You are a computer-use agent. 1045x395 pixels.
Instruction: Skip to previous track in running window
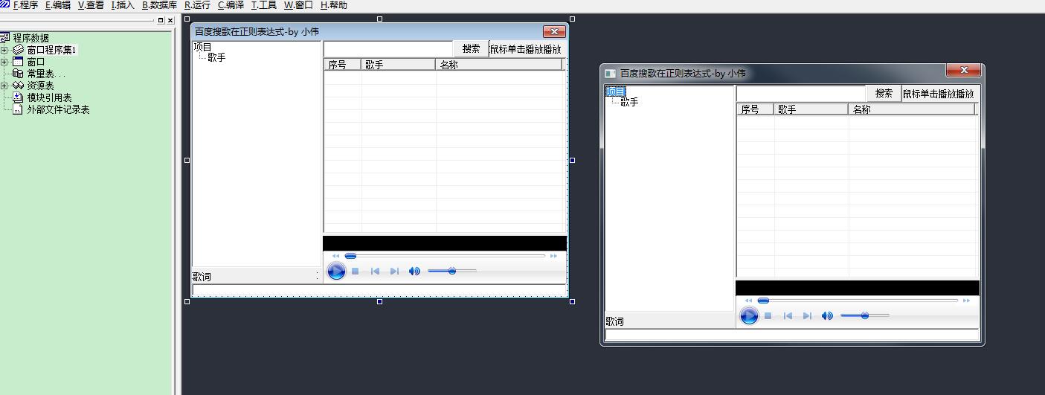coord(788,316)
